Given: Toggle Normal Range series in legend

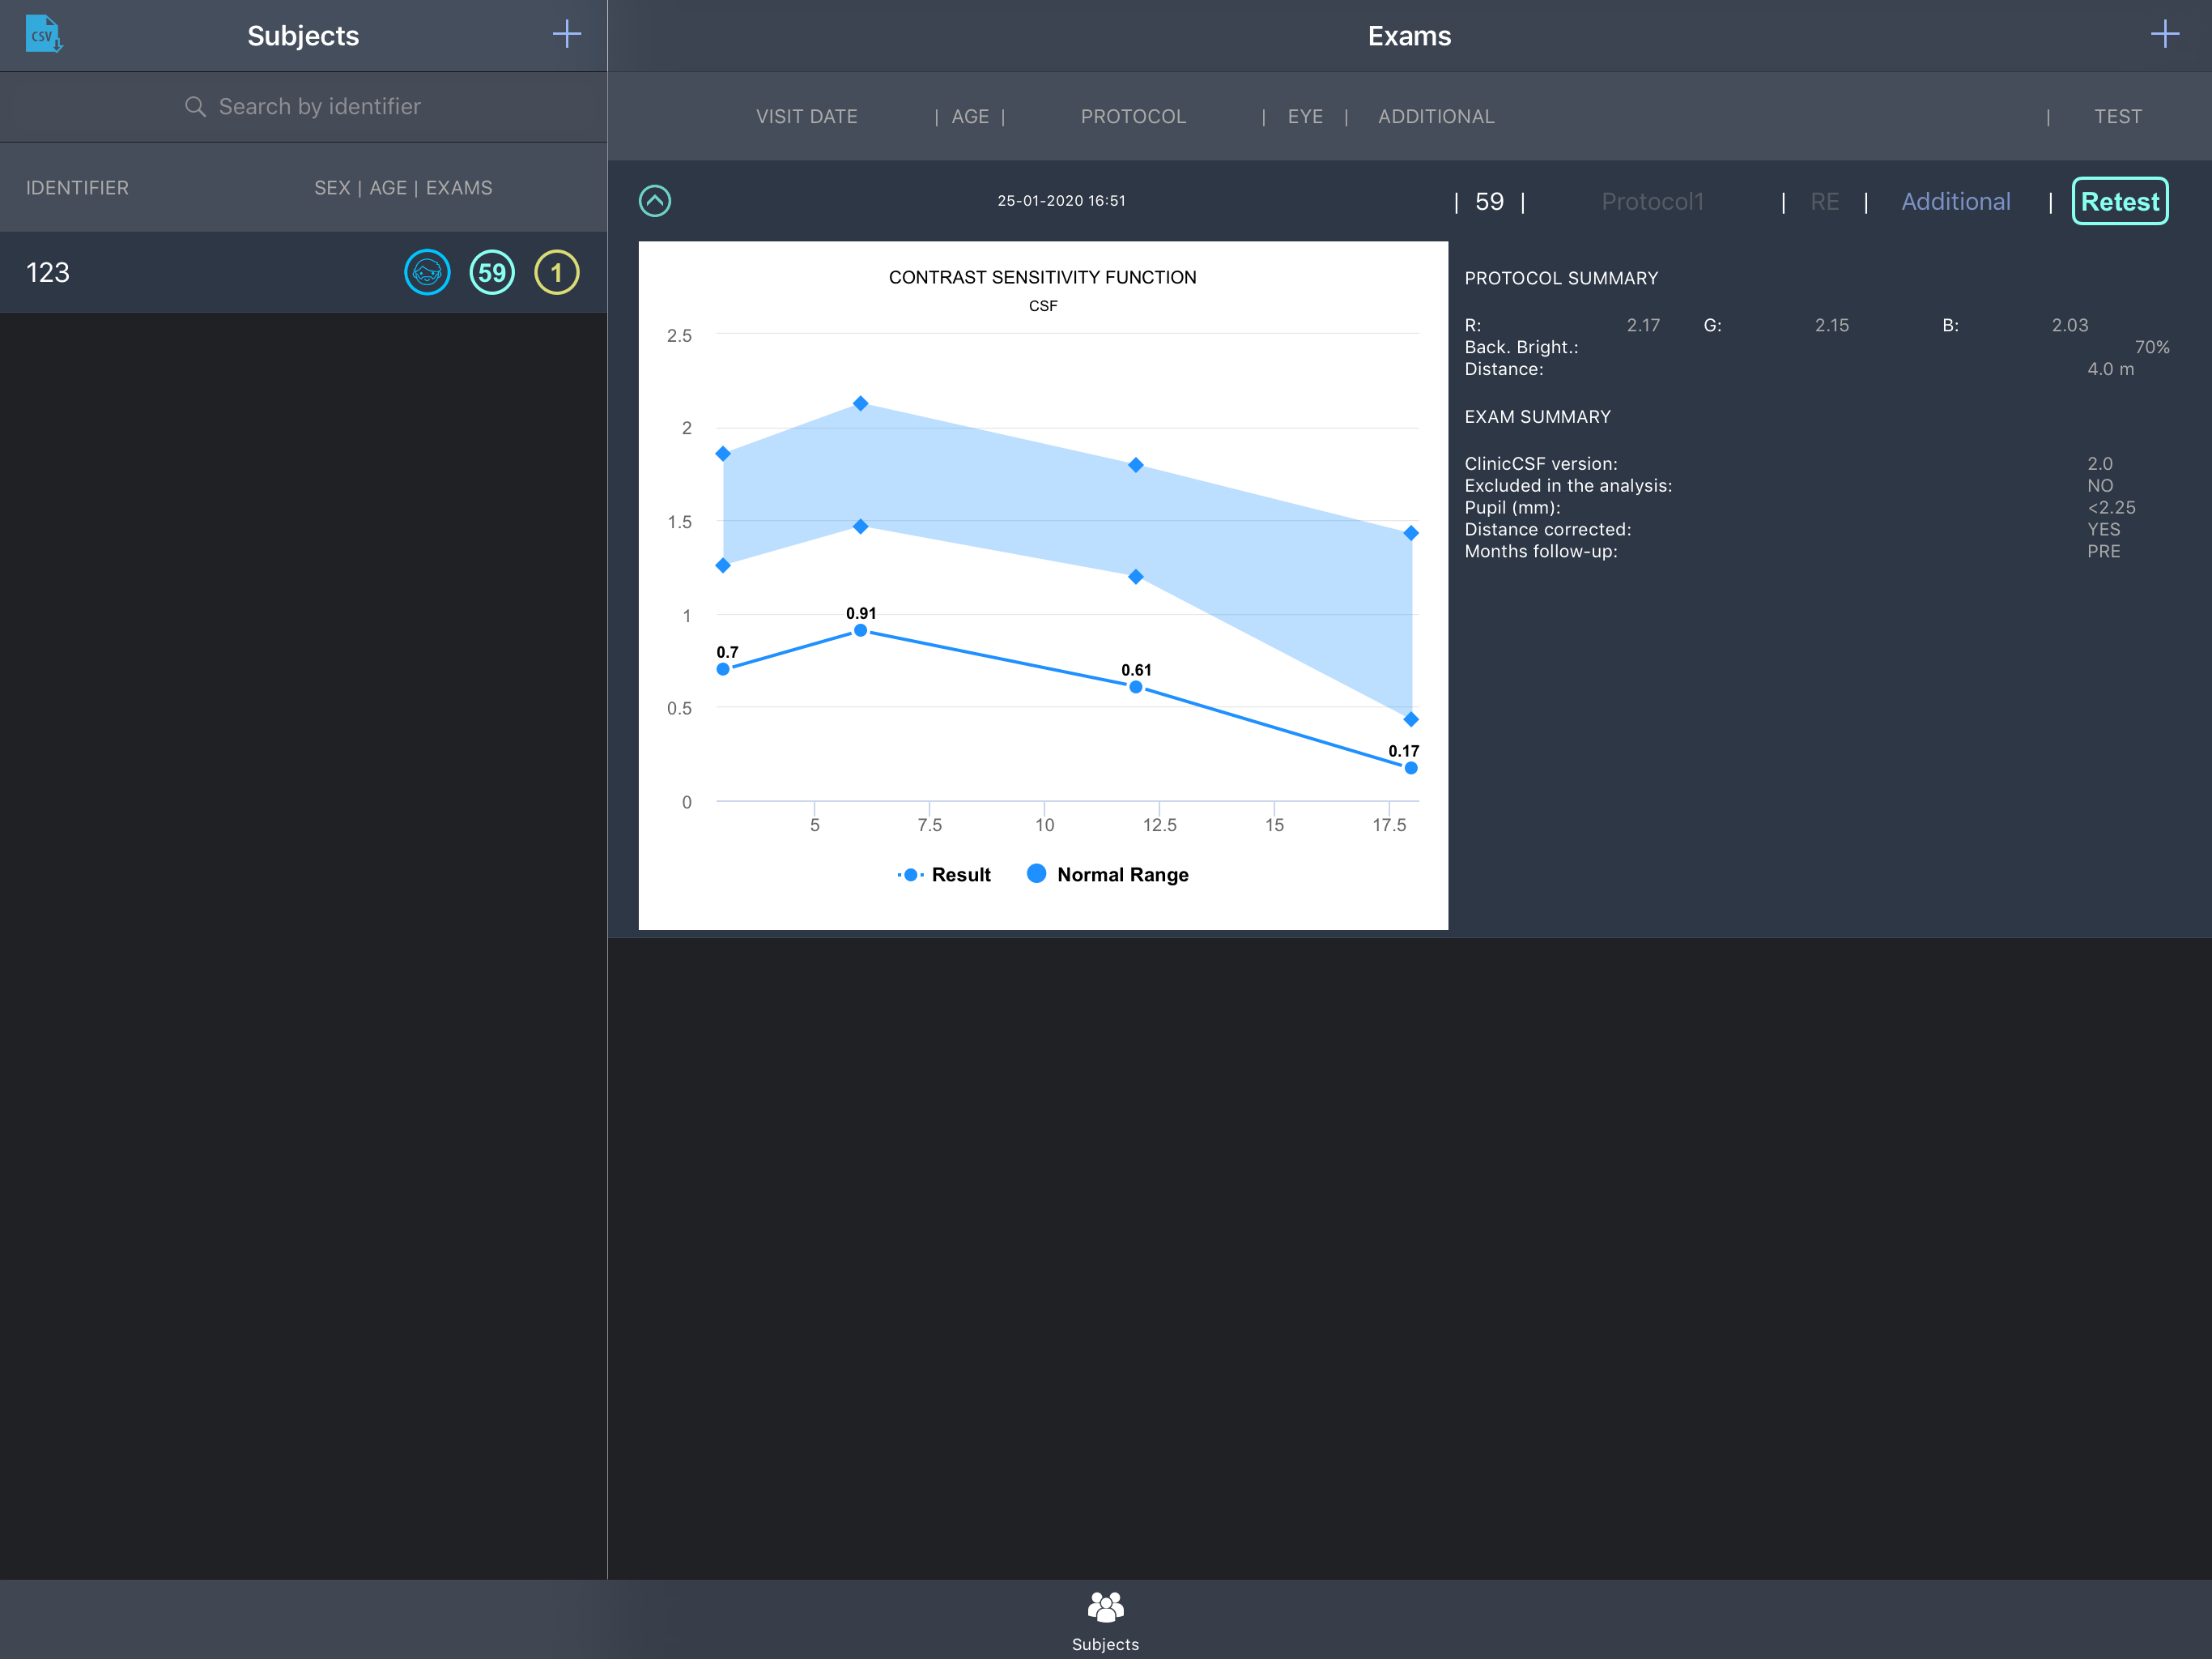Looking at the screenshot, I should point(1108,875).
